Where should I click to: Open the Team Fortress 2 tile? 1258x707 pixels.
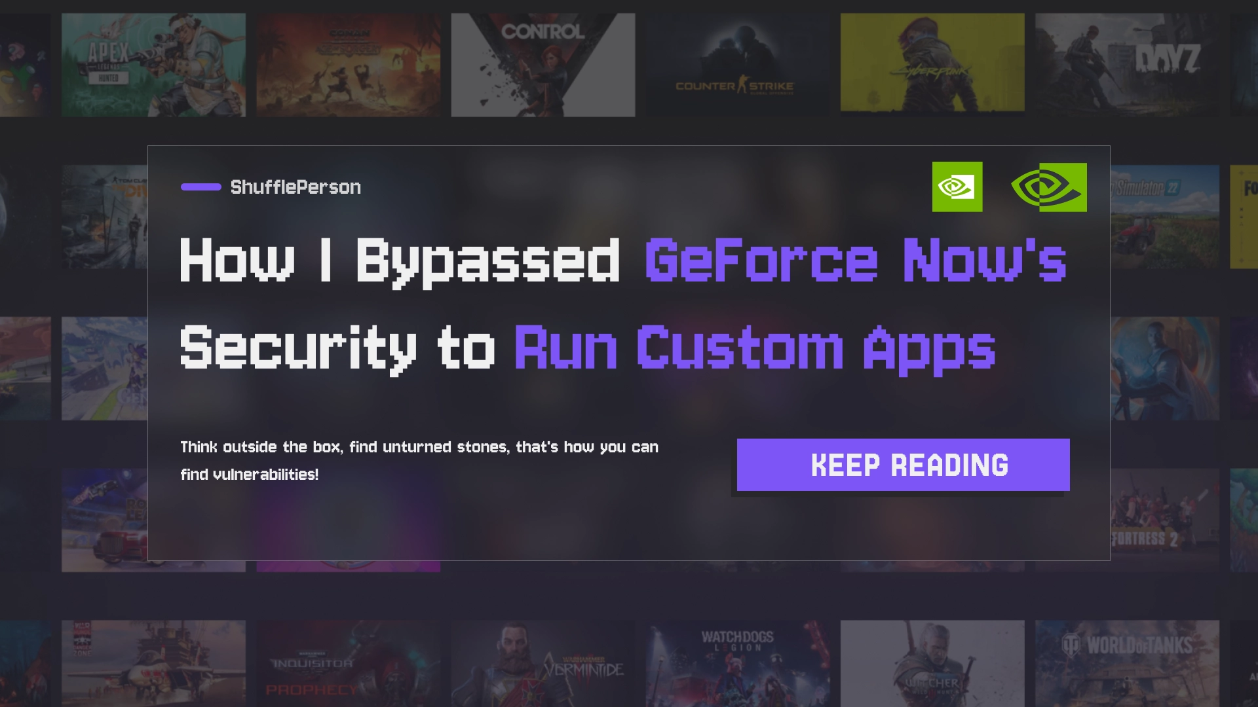tap(1165, 520)
